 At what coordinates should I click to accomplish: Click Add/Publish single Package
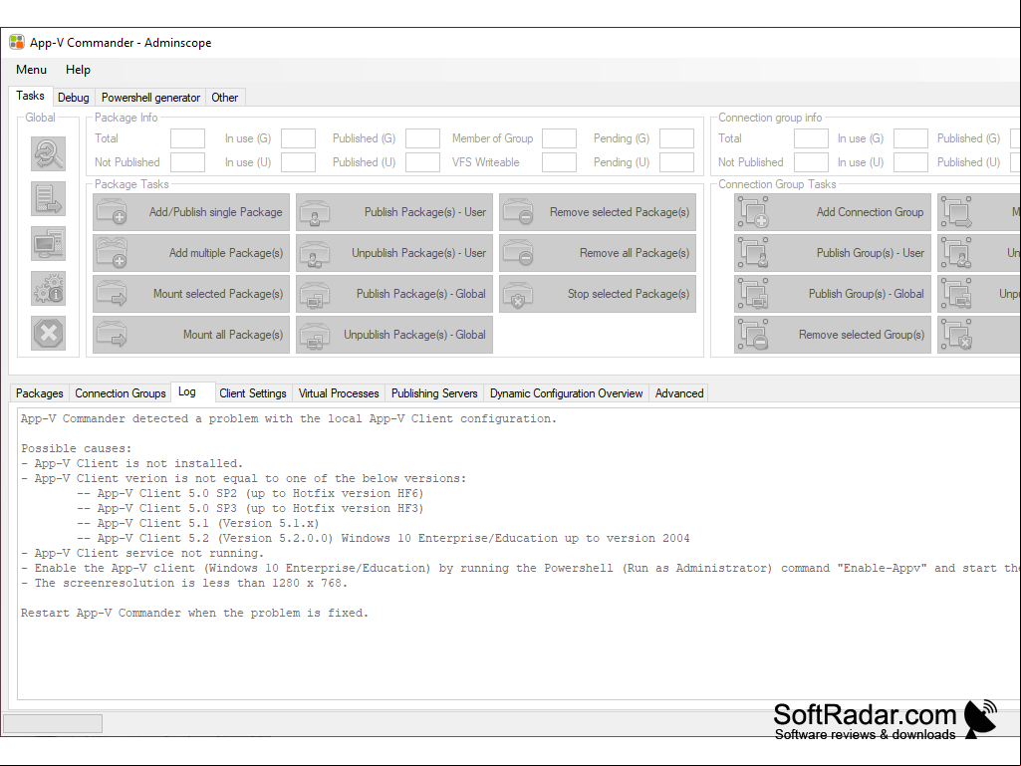tap(191, 212)
